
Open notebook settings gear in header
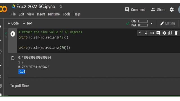point(172,10)
